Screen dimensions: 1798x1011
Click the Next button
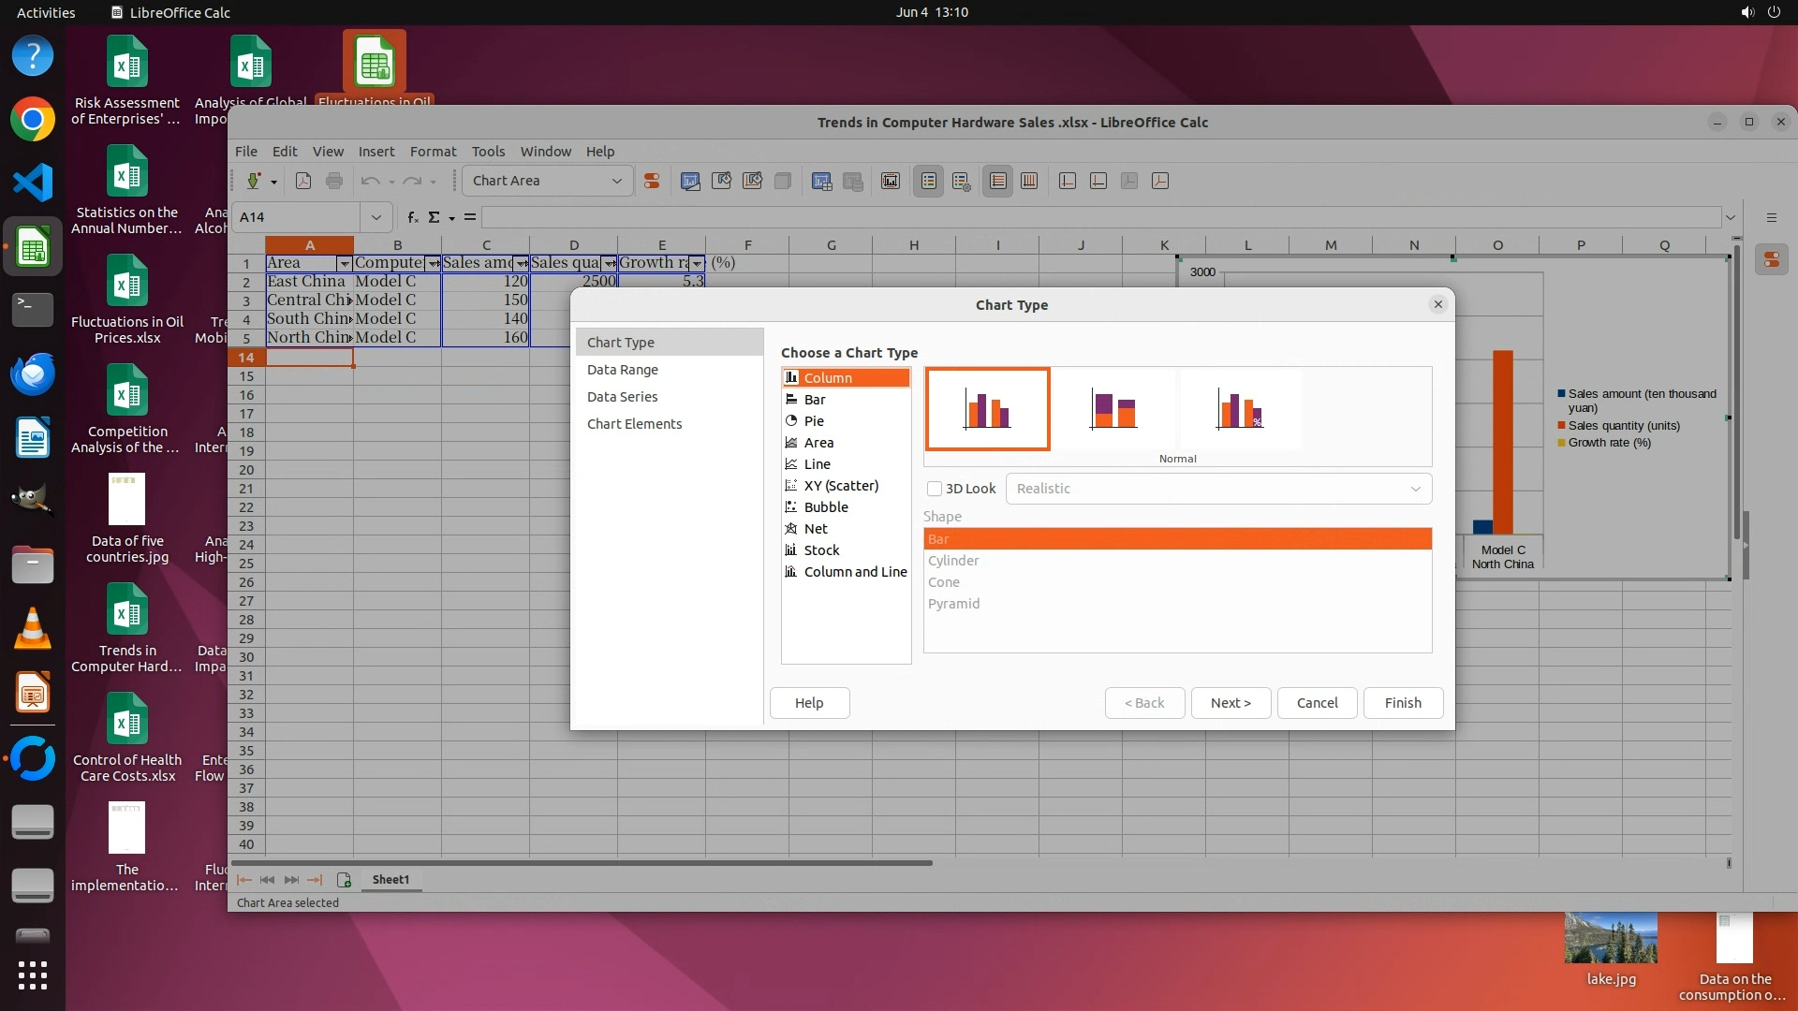click(x=1230, y=703)
